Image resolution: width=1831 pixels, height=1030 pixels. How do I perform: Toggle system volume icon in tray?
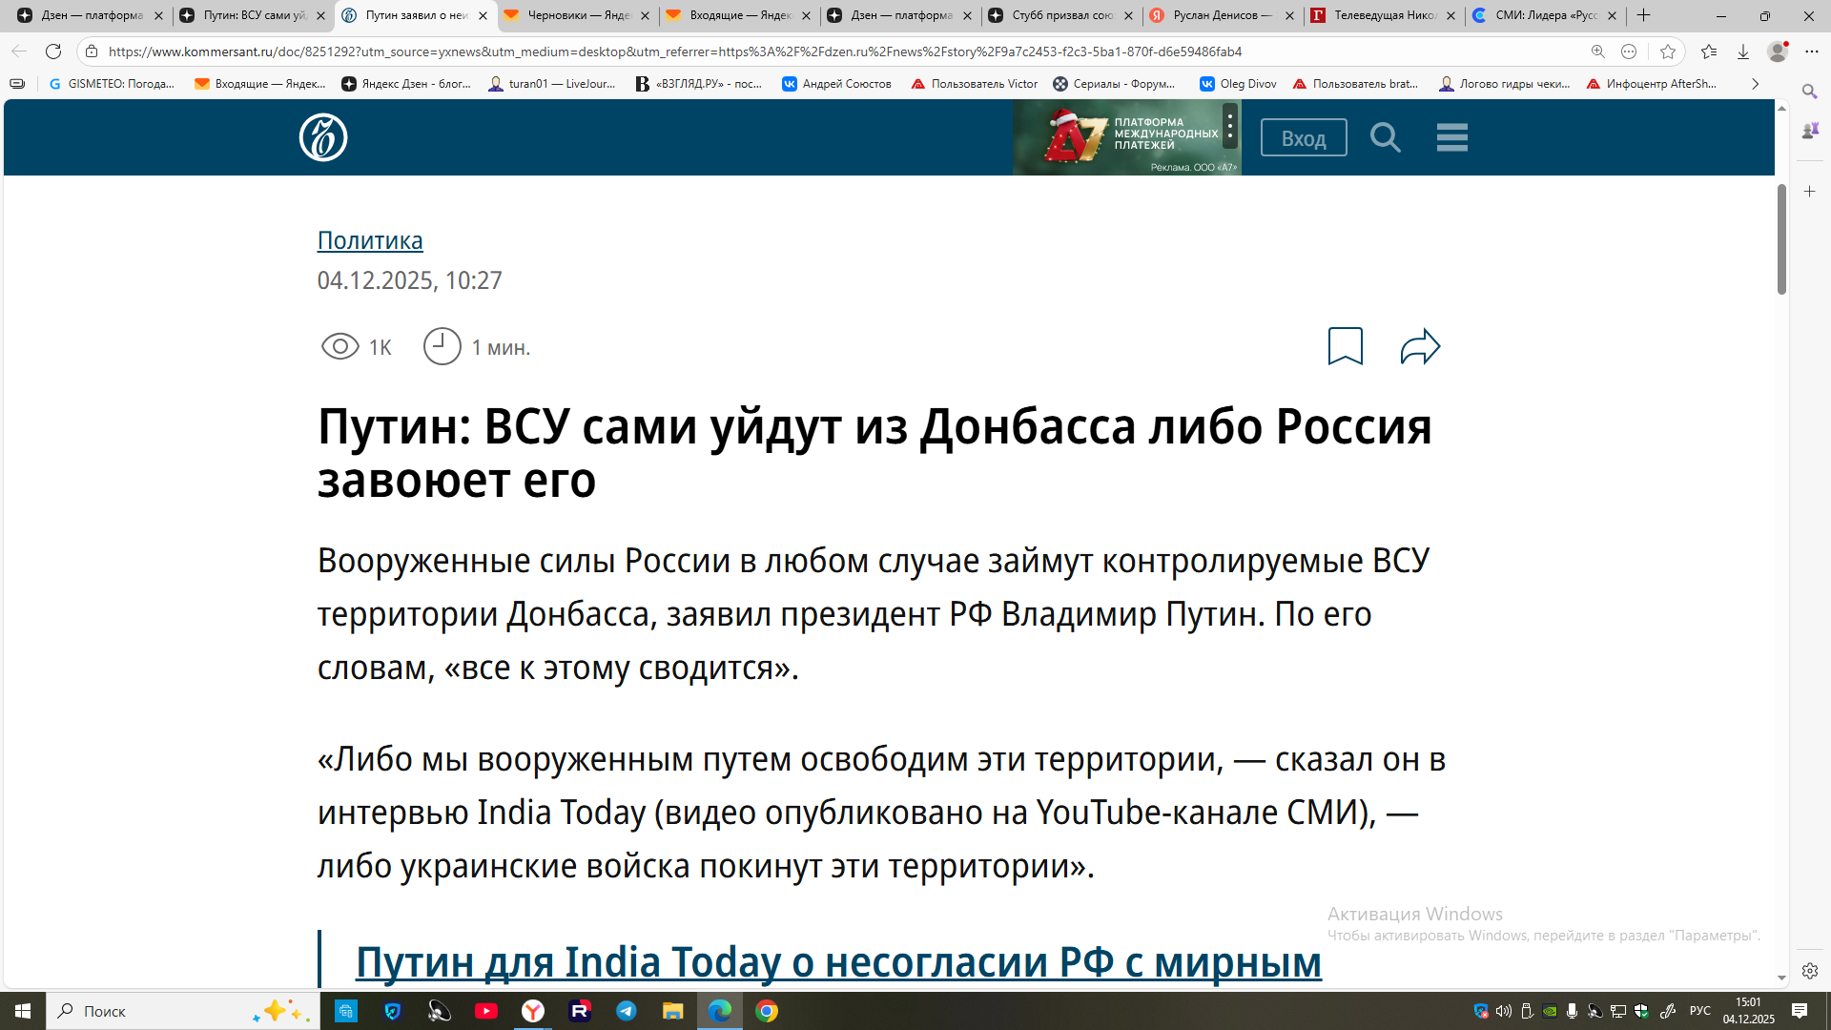pyautogui.click(x=1504, y=1011)
